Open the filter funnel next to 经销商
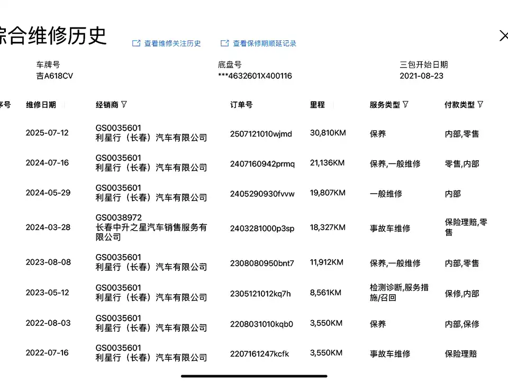Viewport: 508px width, 381px height. 124,104
